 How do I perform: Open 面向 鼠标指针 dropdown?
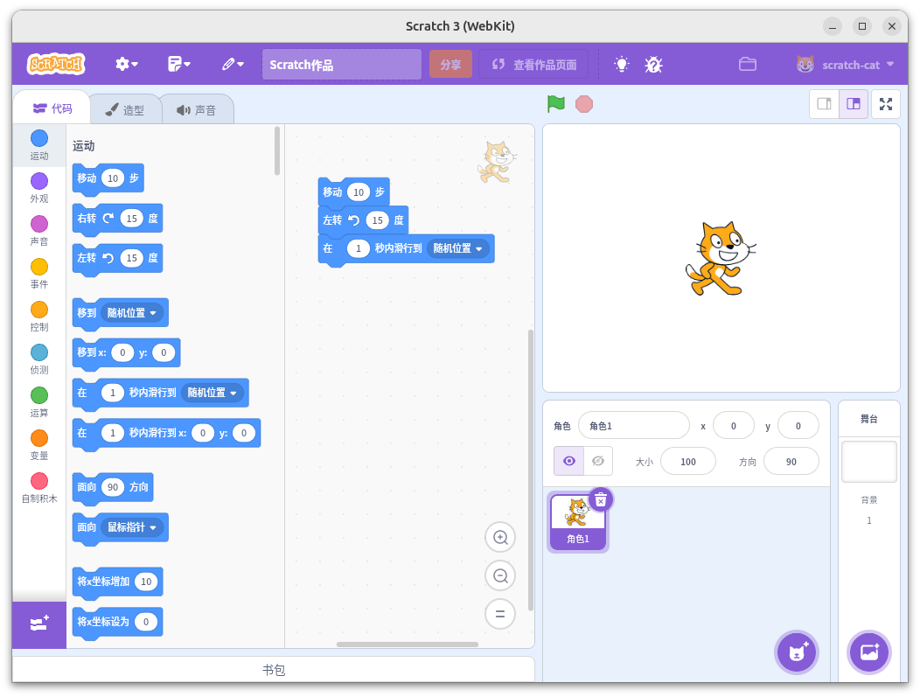(x=132, y=527)
